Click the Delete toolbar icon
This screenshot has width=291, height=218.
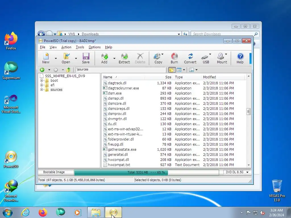click(x=140, y=58)
